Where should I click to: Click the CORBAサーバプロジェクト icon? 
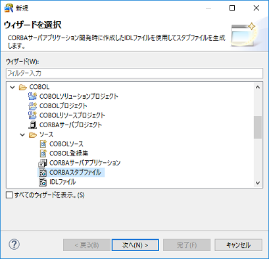pos(32,125)
